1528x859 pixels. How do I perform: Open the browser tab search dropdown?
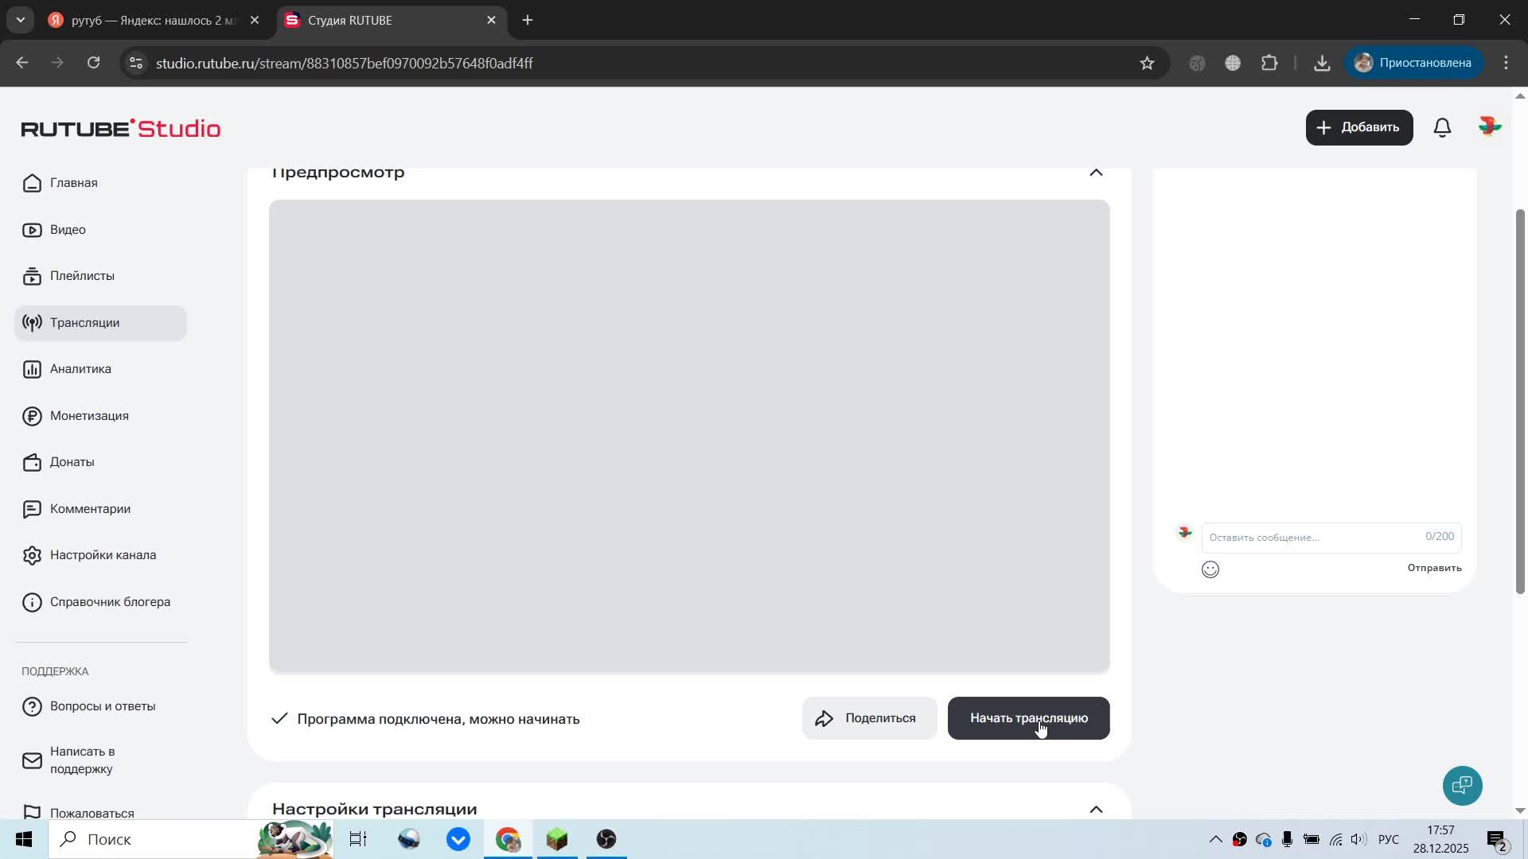pyautogui.click(x=21, y=20)
